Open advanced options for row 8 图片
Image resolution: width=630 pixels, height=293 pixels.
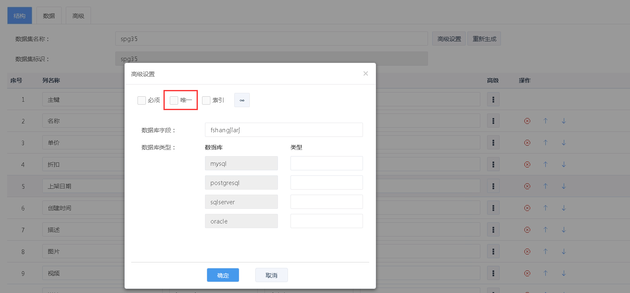click(x=493, y=252)
